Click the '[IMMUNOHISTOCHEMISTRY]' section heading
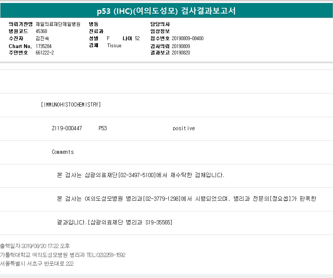This screenshot has width=333, height=278. pos(71,105)
